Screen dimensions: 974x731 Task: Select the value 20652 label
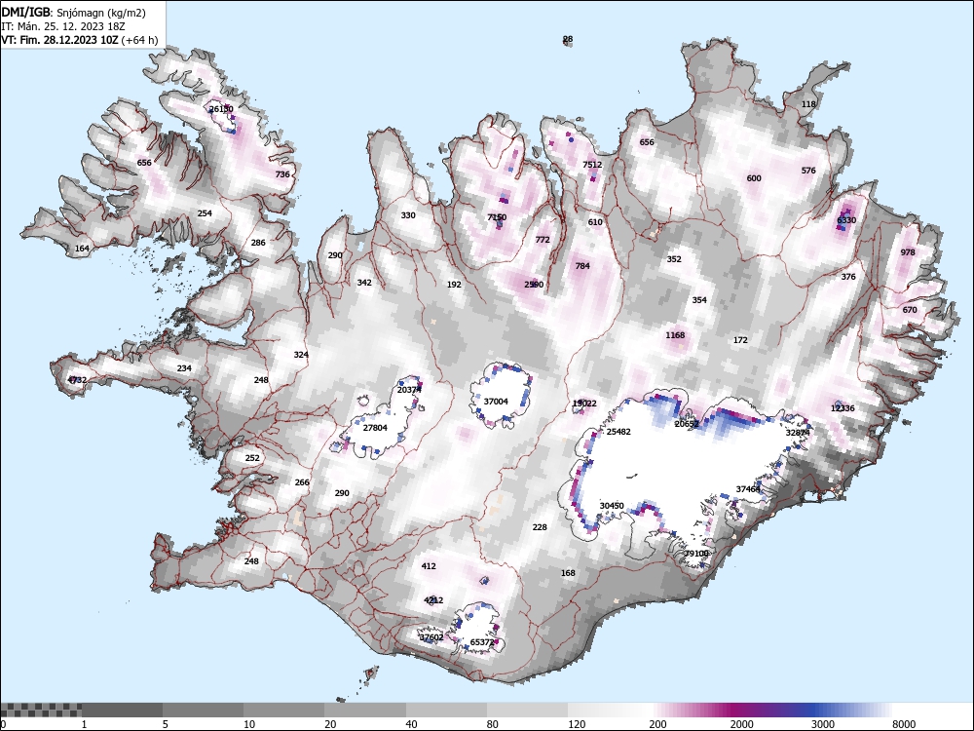point(687,424)
